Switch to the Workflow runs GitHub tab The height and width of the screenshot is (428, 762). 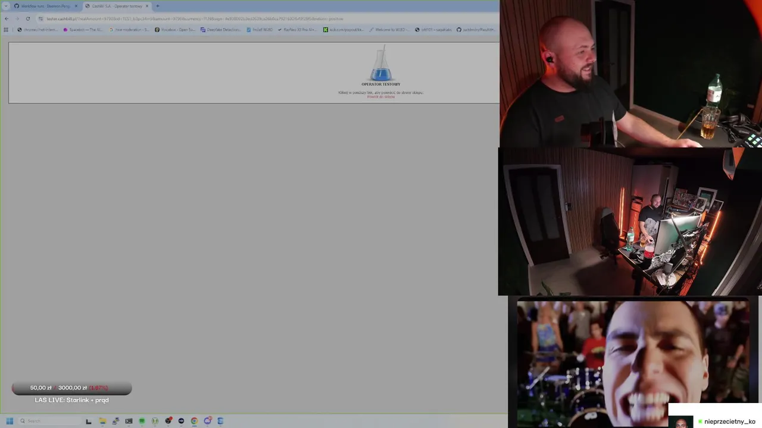point(45,6)
